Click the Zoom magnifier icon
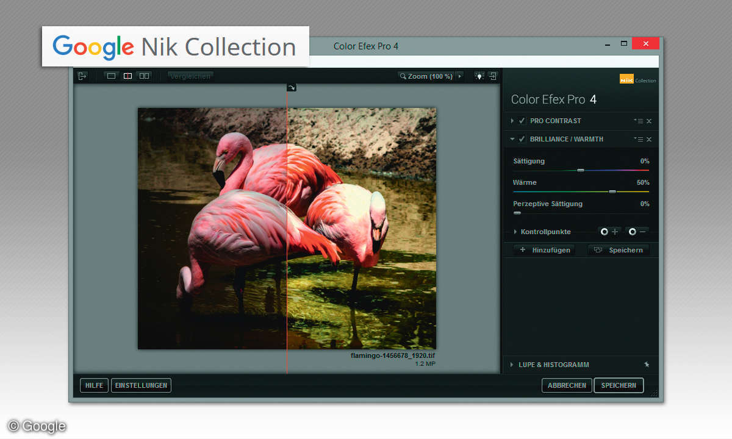 [x=403, y=76]
